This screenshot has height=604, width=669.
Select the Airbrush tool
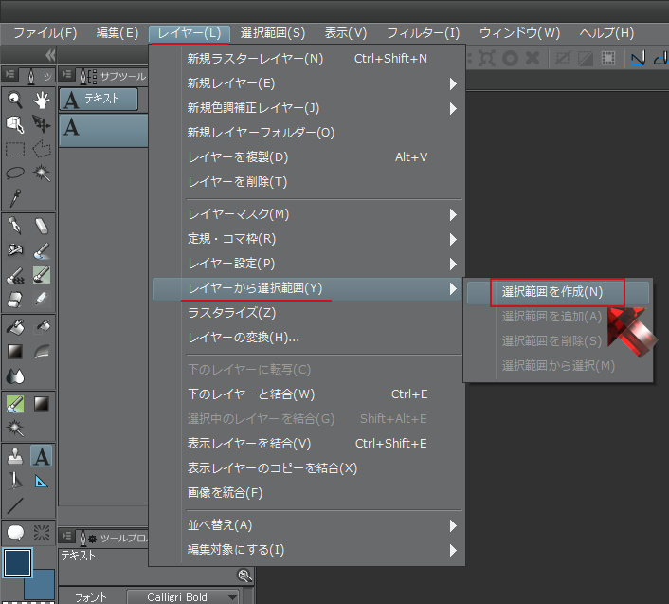point(15,250)
